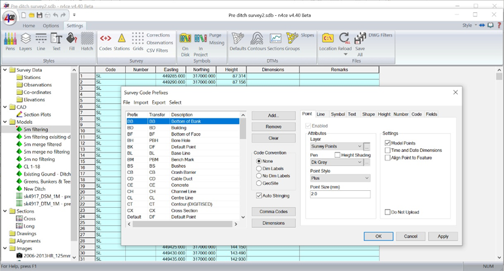Open the Layer dropdown showing Survey Points
Image resolution: width=504 pixels, height=271 pixels.
click(336, 146)
